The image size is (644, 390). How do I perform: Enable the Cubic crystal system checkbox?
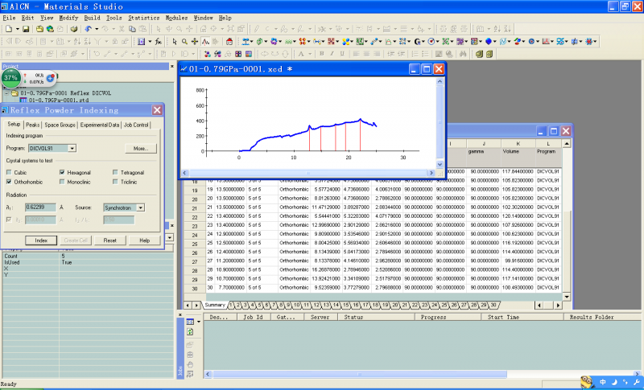click(x=10, y=172)
